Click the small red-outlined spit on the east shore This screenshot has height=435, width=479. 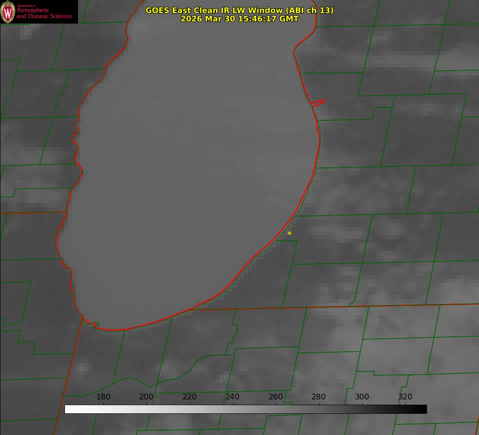[318, 102]
